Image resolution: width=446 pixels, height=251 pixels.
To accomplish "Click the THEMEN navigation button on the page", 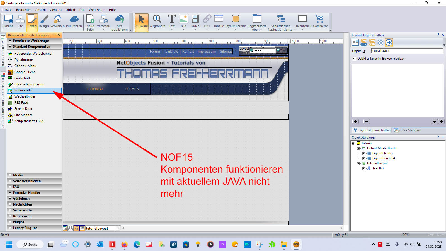I will (x=132, y=89).
